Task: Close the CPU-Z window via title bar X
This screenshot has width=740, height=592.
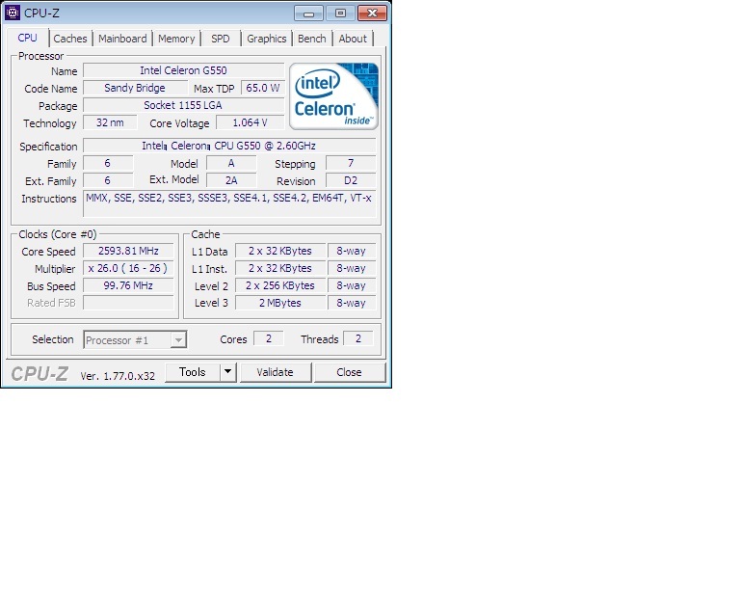Action: click(372, 13)
